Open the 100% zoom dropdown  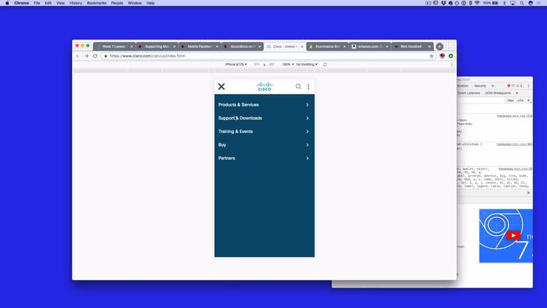287,65
